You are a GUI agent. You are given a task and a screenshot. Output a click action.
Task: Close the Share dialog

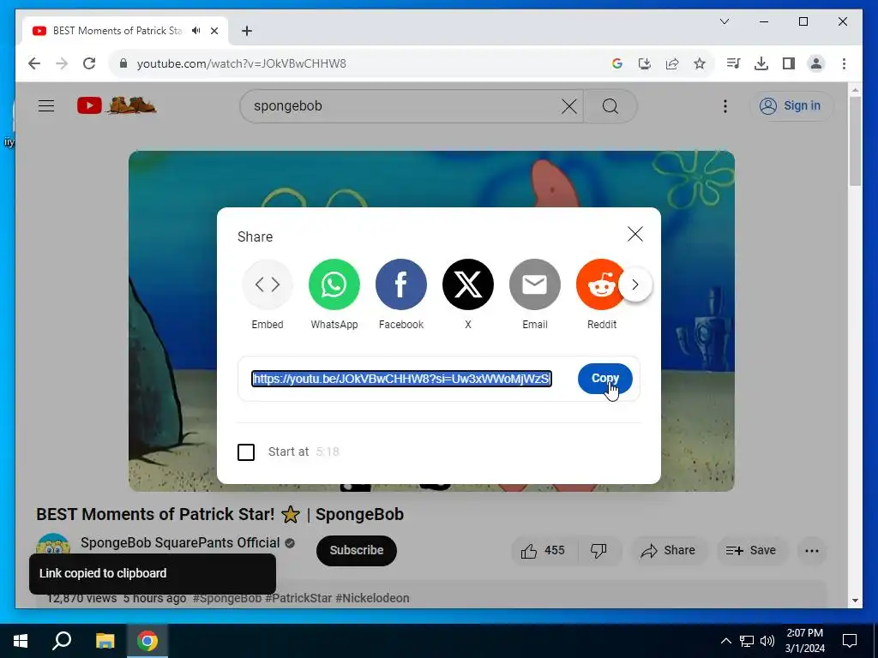click(x=635, y=234)
